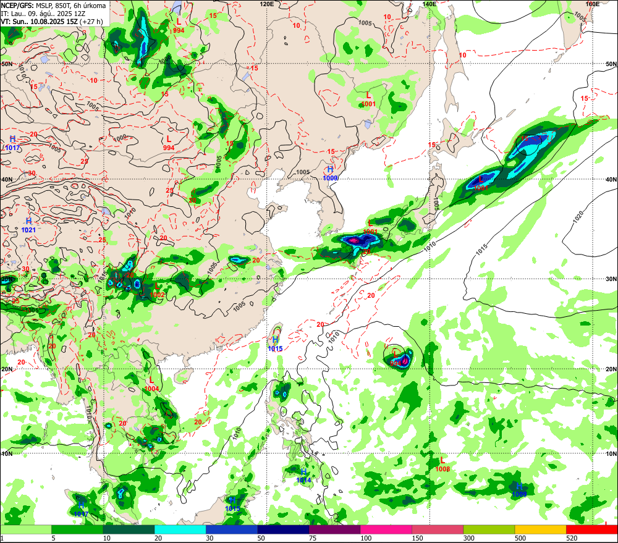Click the legend value '300'
The width and height of the screenshot is (618, 543).
[469, 538]
